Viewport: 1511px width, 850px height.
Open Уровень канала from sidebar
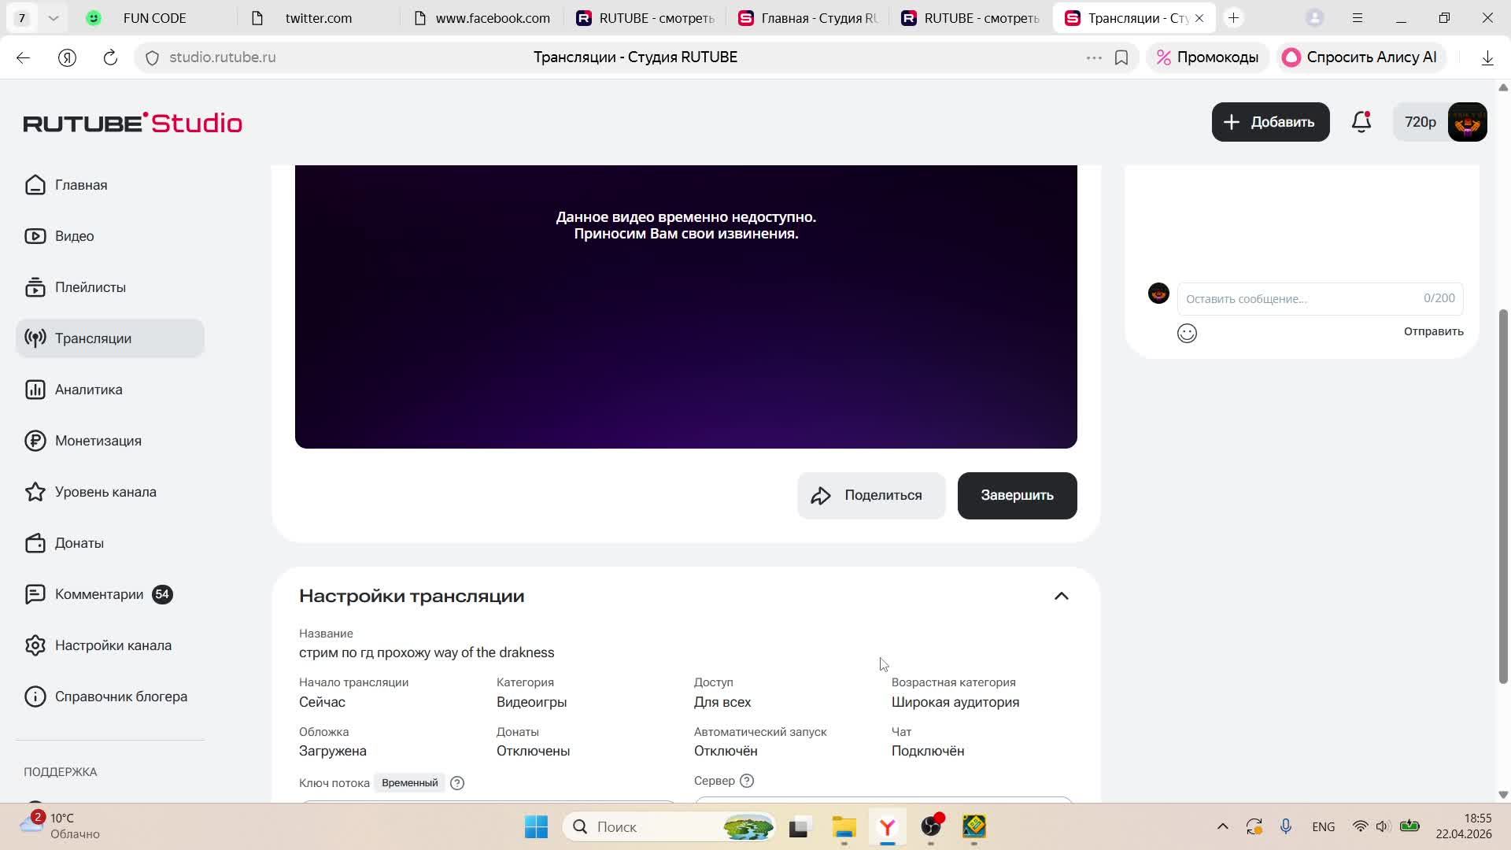click(x=105, y=492)
